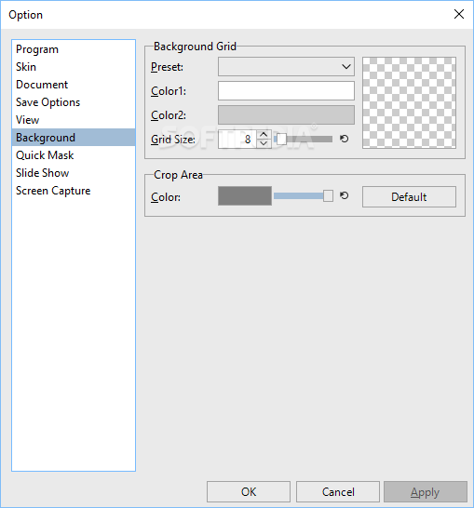
Task: Close the Option dialog window
Action: point(459,14)
